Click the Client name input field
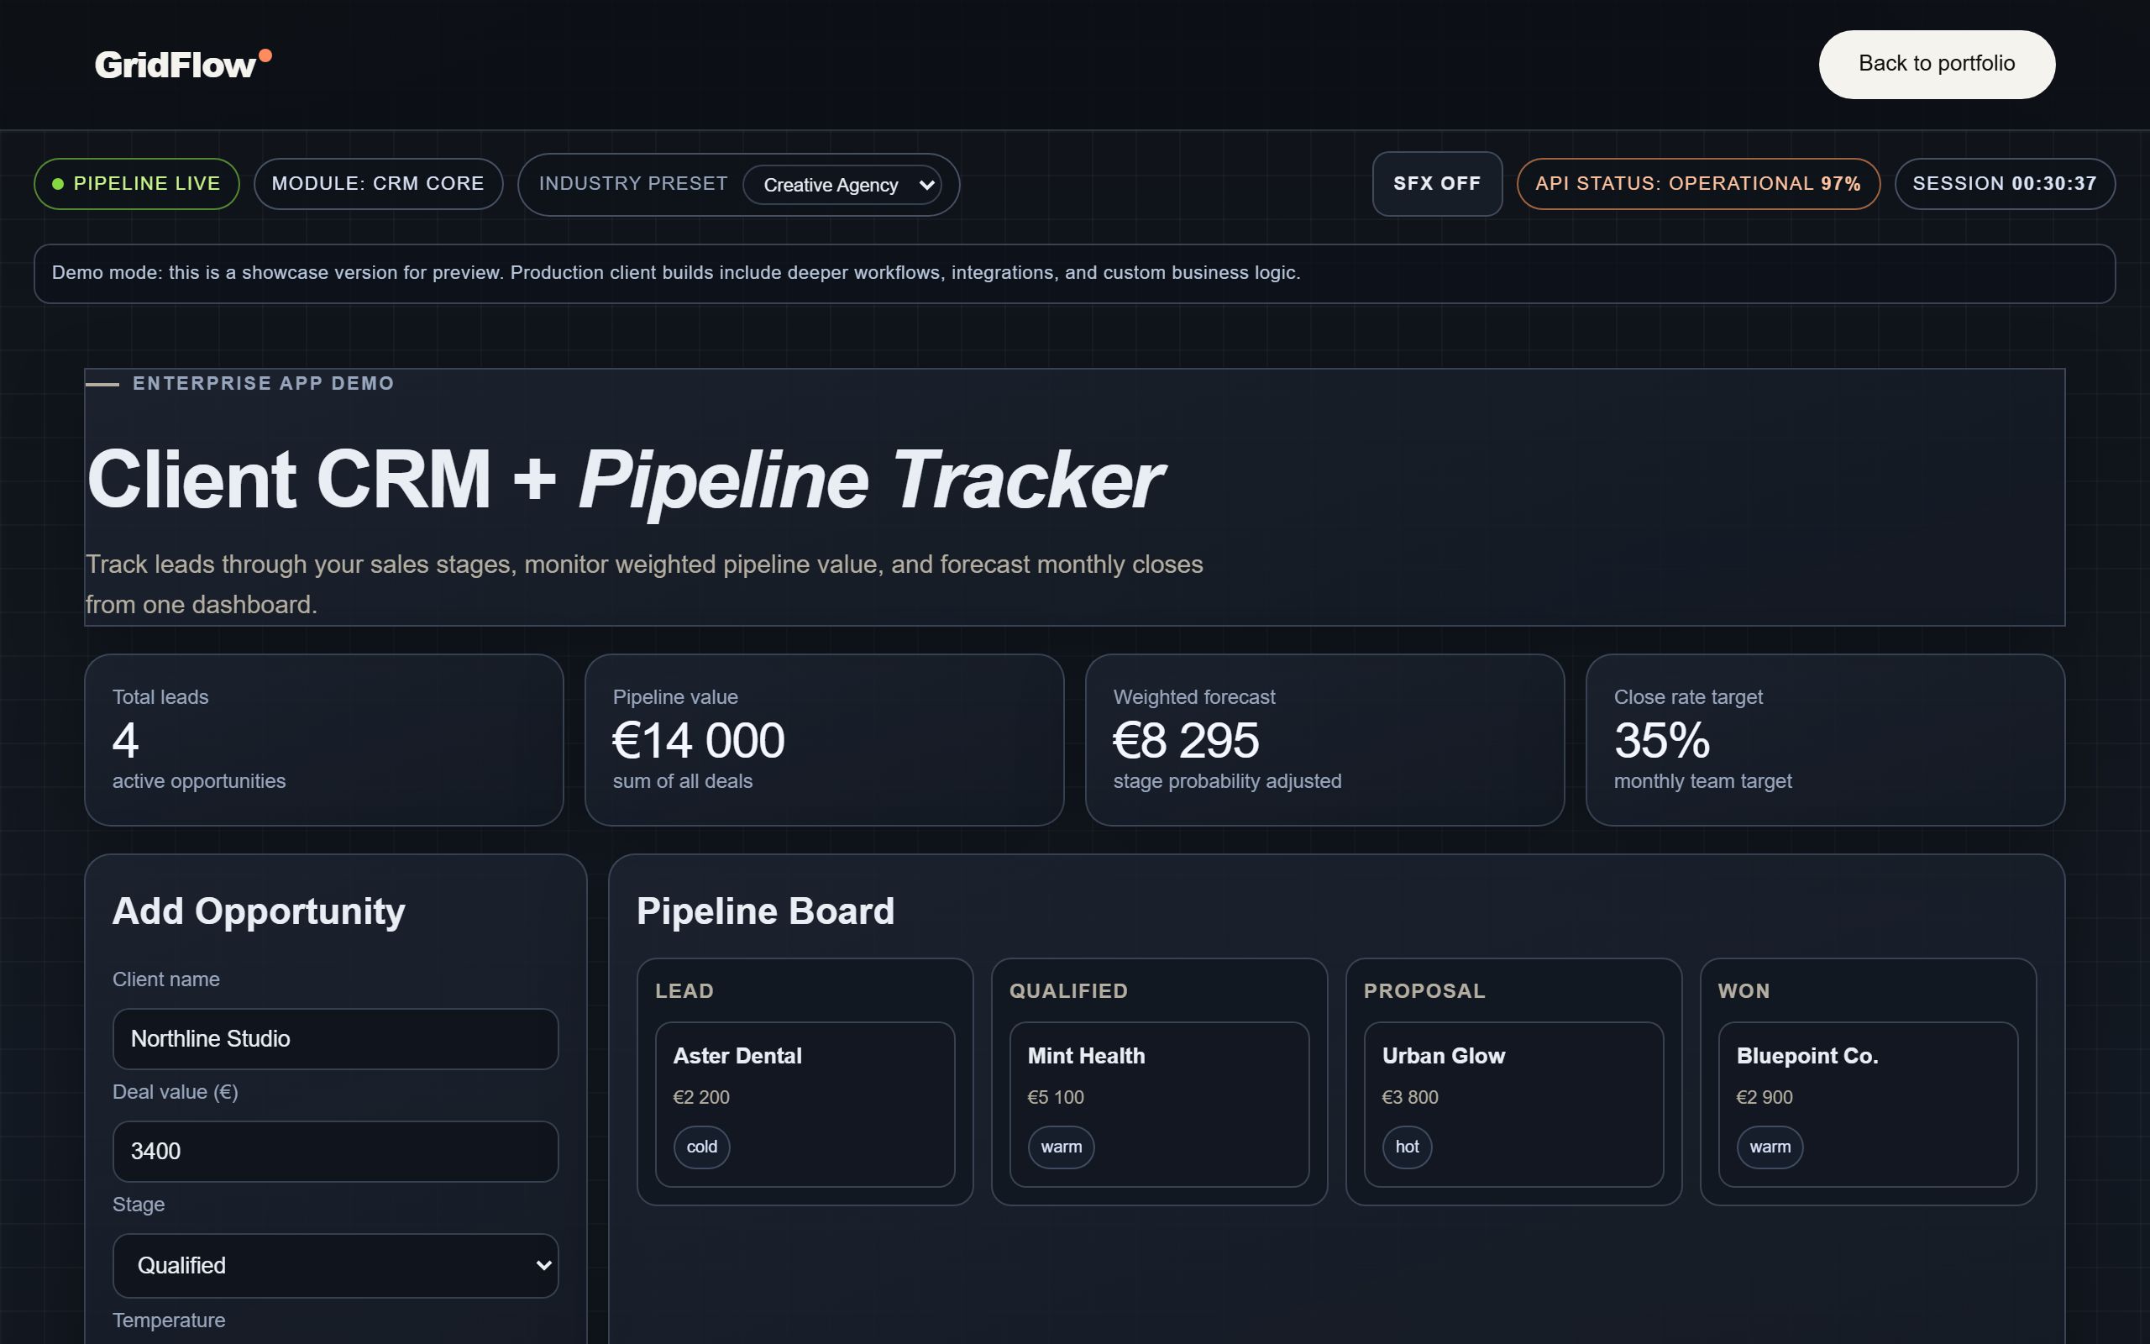2150x1344 pixels. (x=335, y=1038)
